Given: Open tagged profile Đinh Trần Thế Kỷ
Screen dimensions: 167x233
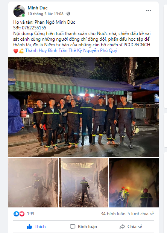Looking at the screenshot, I should 65,50.
